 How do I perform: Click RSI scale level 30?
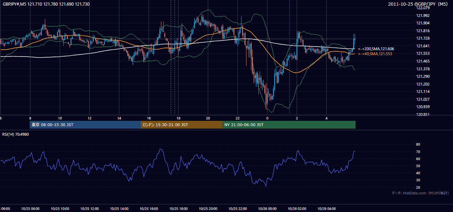click(418, 180)
